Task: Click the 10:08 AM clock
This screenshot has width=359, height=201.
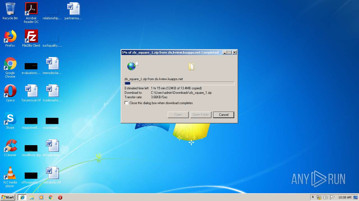Action: 345,197
